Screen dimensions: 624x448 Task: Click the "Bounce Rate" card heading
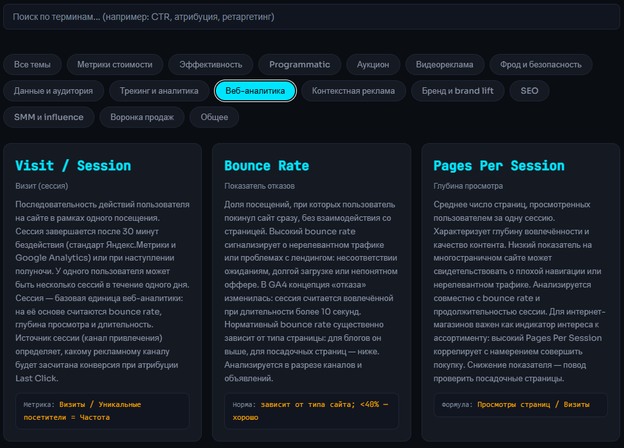click(x=267, y=166)
